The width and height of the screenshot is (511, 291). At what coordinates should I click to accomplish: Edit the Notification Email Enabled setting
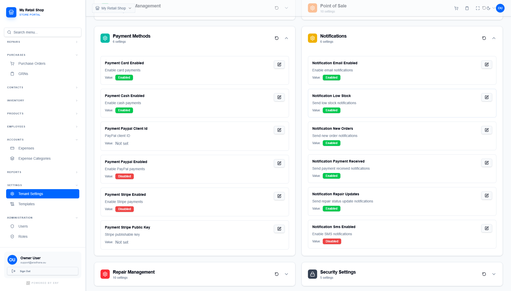[487, 64]
